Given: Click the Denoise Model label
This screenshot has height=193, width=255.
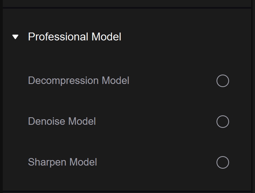Looking at the screenshot, I should 62,122.
